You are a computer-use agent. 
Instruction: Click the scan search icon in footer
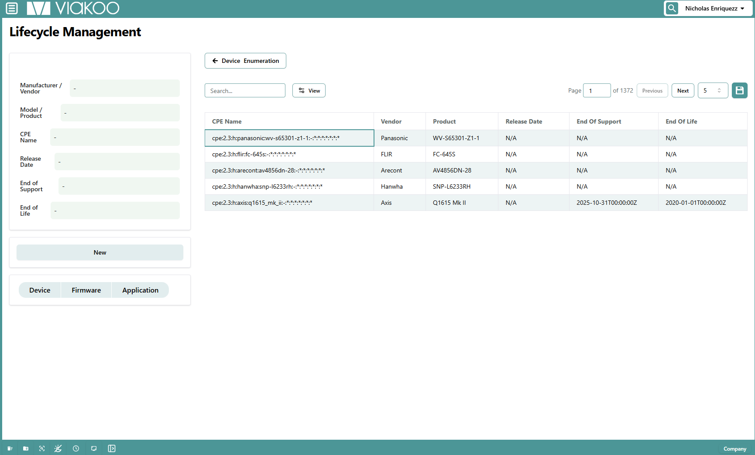[x=42, y=448]
